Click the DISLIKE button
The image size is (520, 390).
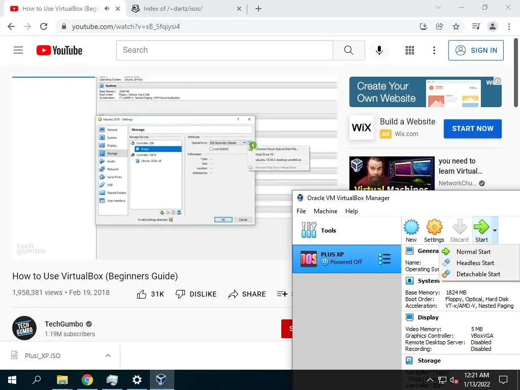point(196,294)
